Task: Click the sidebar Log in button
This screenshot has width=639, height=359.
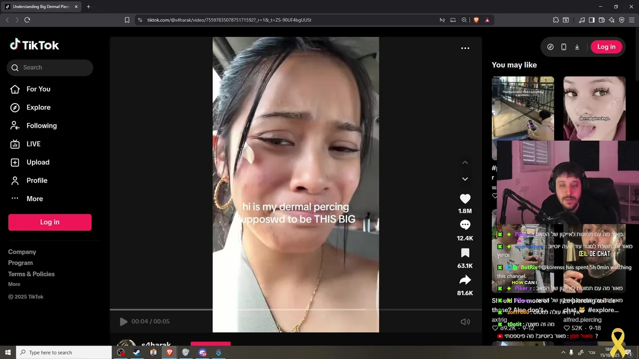Action: (x=50, y=222)
